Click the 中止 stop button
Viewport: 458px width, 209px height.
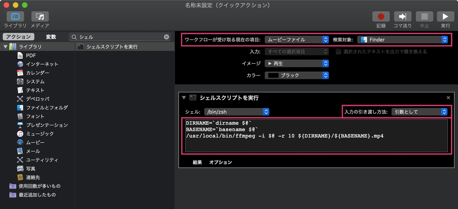coord(424,16)
